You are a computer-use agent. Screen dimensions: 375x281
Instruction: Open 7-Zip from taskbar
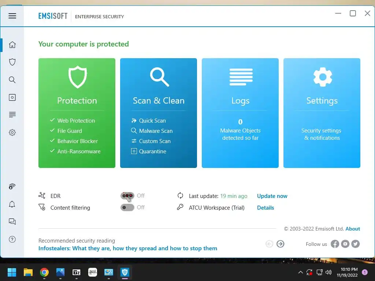pyautogui.click(x=77, y=272)
